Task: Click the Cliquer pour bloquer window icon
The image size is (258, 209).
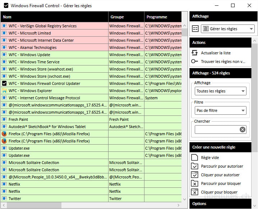Action: [194, 192]
